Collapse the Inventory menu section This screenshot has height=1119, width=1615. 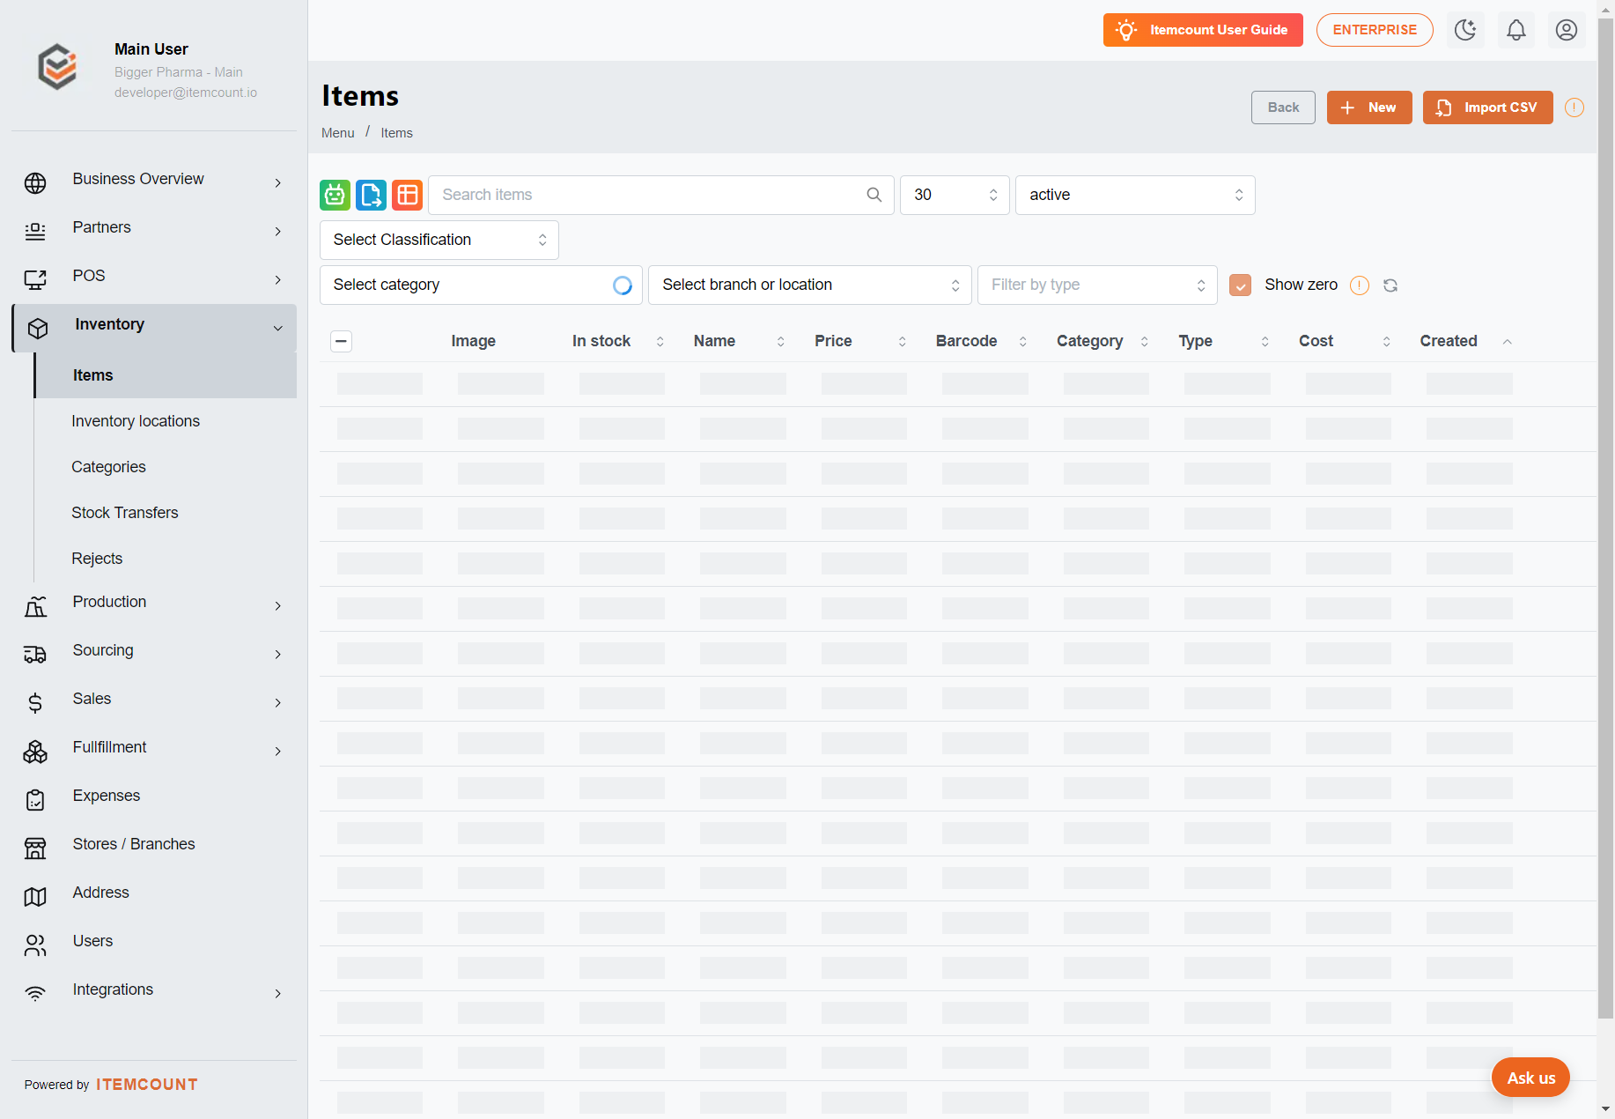(154, 328)
